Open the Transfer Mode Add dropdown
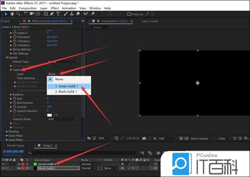Image resolution: width=250 pixels, height=177 pixels. pos(63,119)
